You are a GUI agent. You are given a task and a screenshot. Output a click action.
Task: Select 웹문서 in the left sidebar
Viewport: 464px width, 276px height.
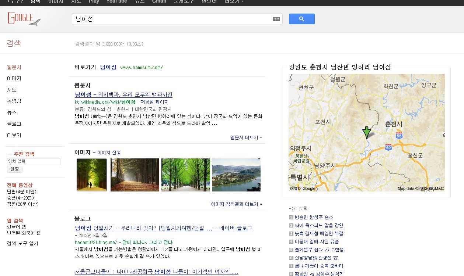(14, 67)
